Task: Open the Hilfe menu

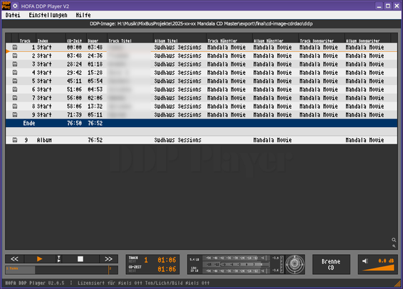Action: tap(83, 15)
